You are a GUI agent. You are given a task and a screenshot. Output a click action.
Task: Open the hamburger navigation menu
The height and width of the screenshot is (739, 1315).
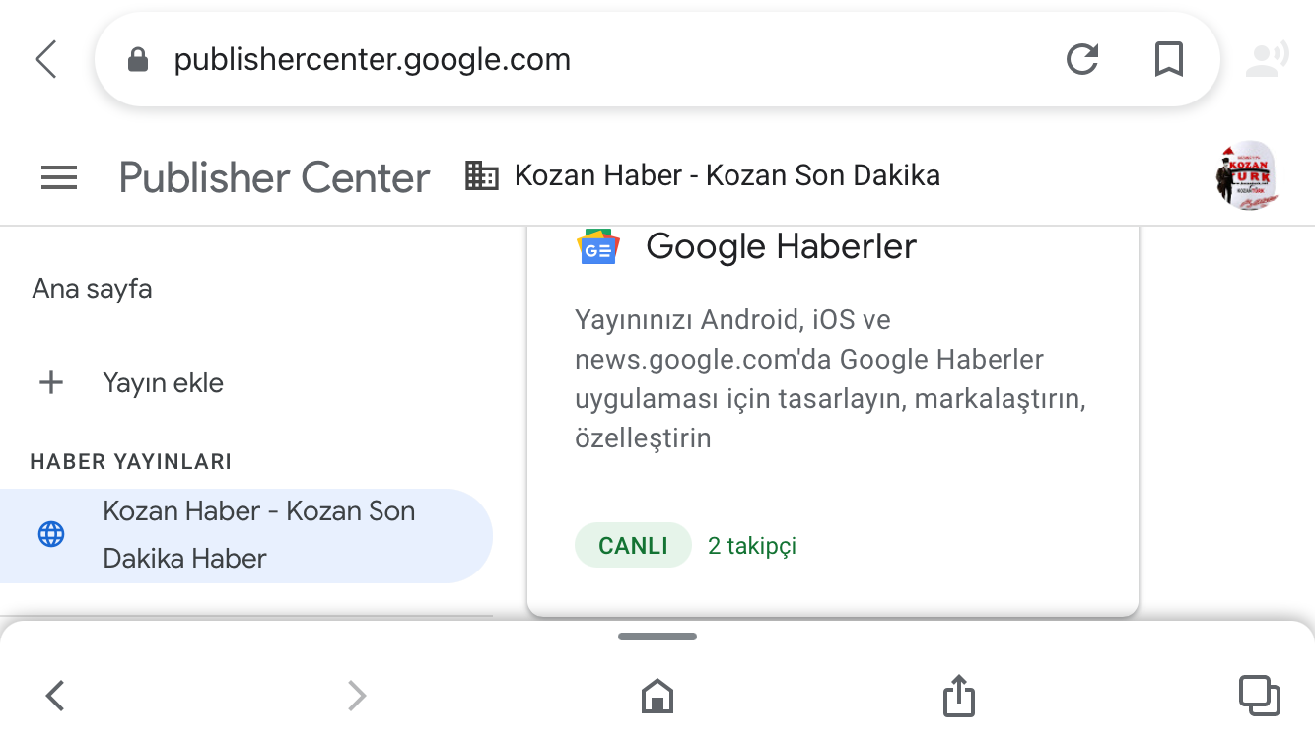59,177
